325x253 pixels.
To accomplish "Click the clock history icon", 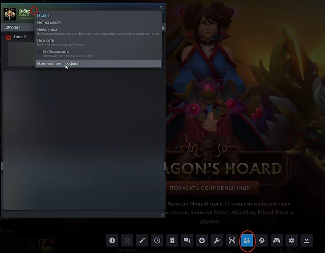I will [x=157, y=241].
